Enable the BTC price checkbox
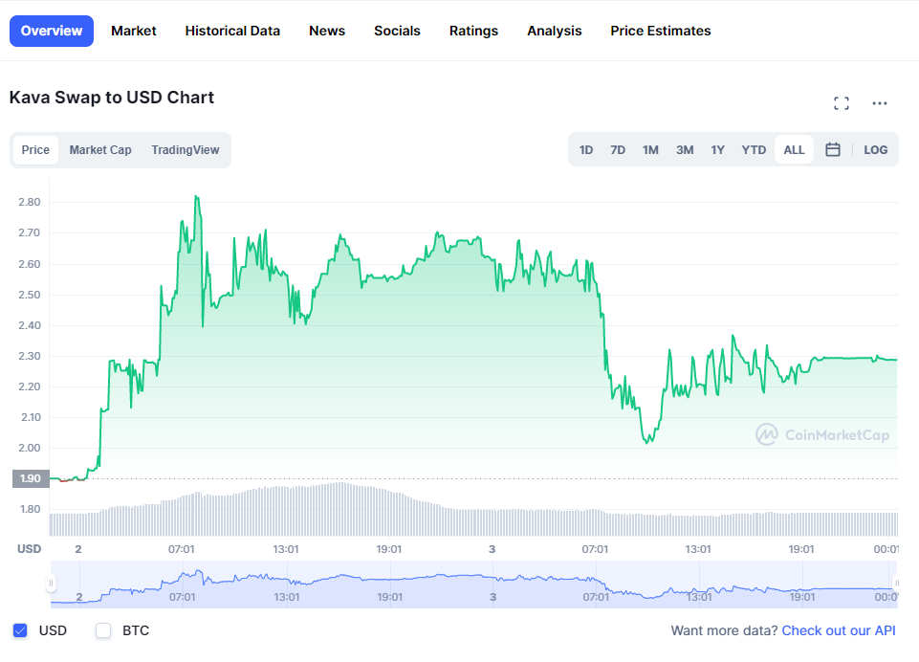The image size is (919, 662). [x=104, y=630]
